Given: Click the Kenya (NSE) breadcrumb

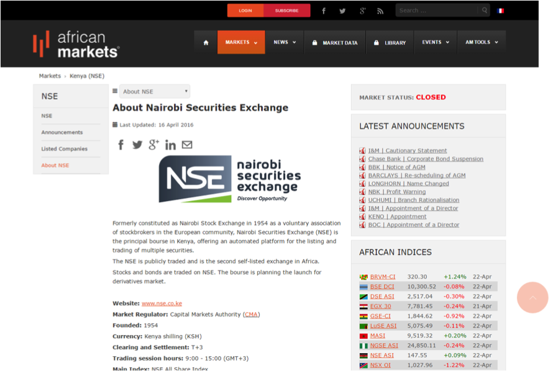Looking at the screenshot, I should (87, 76).
